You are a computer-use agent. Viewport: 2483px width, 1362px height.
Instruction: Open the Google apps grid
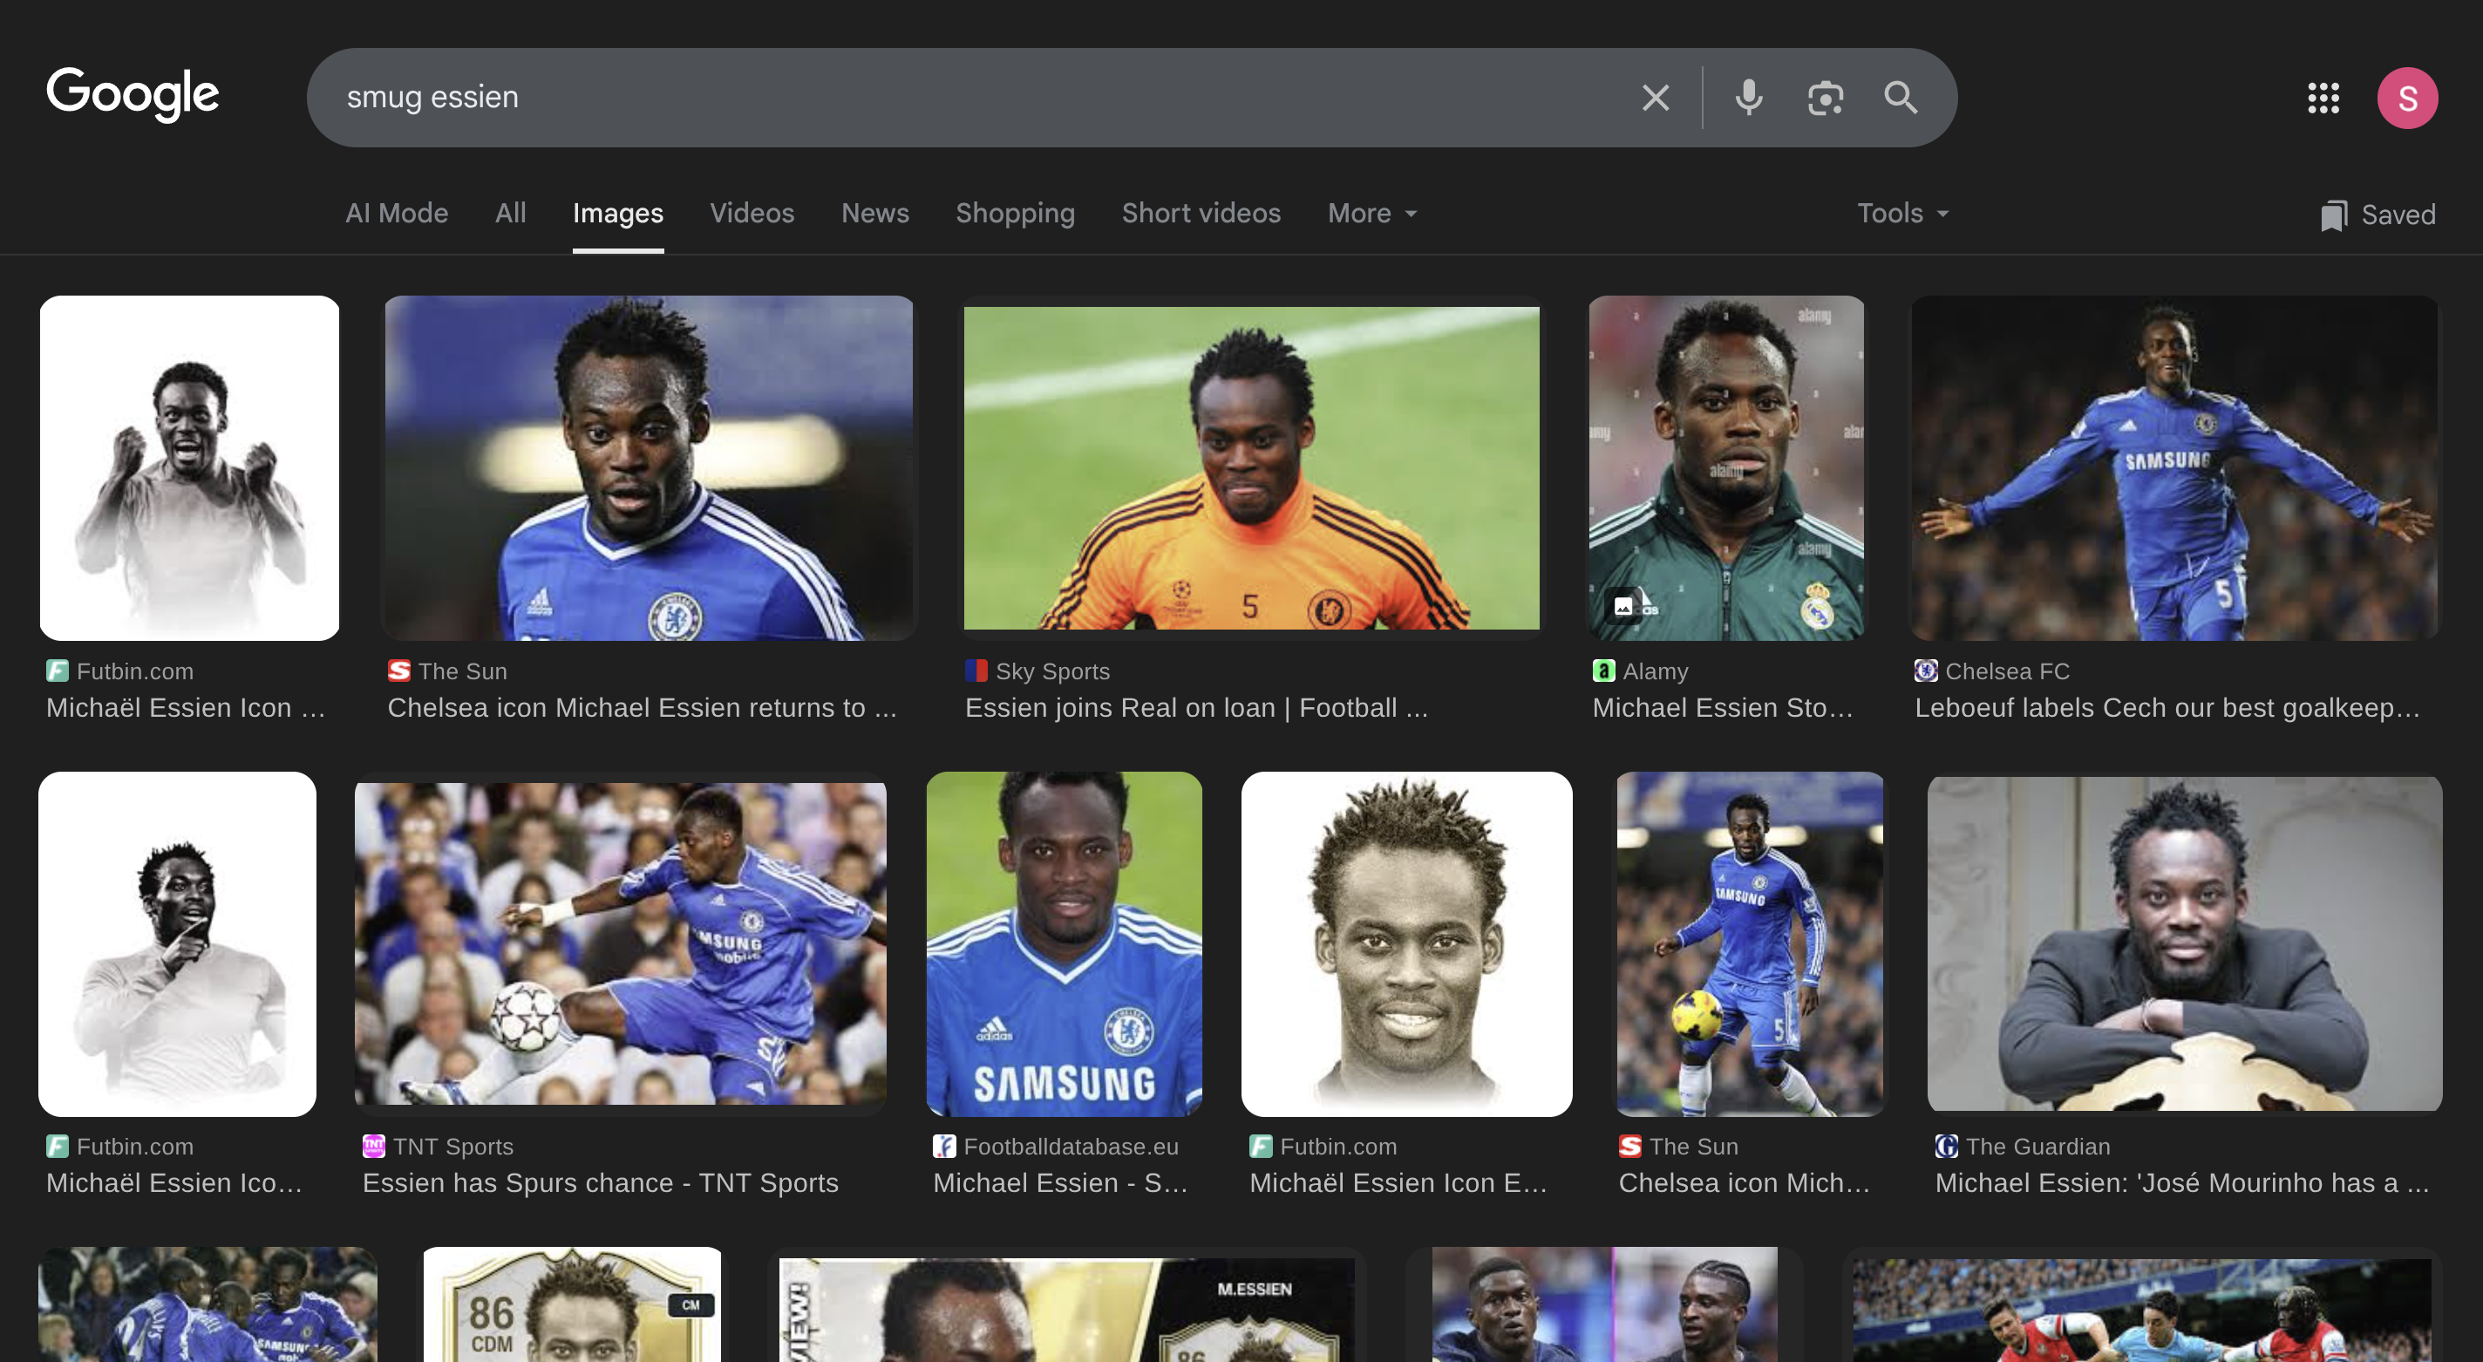click(x=2323, y=98)
